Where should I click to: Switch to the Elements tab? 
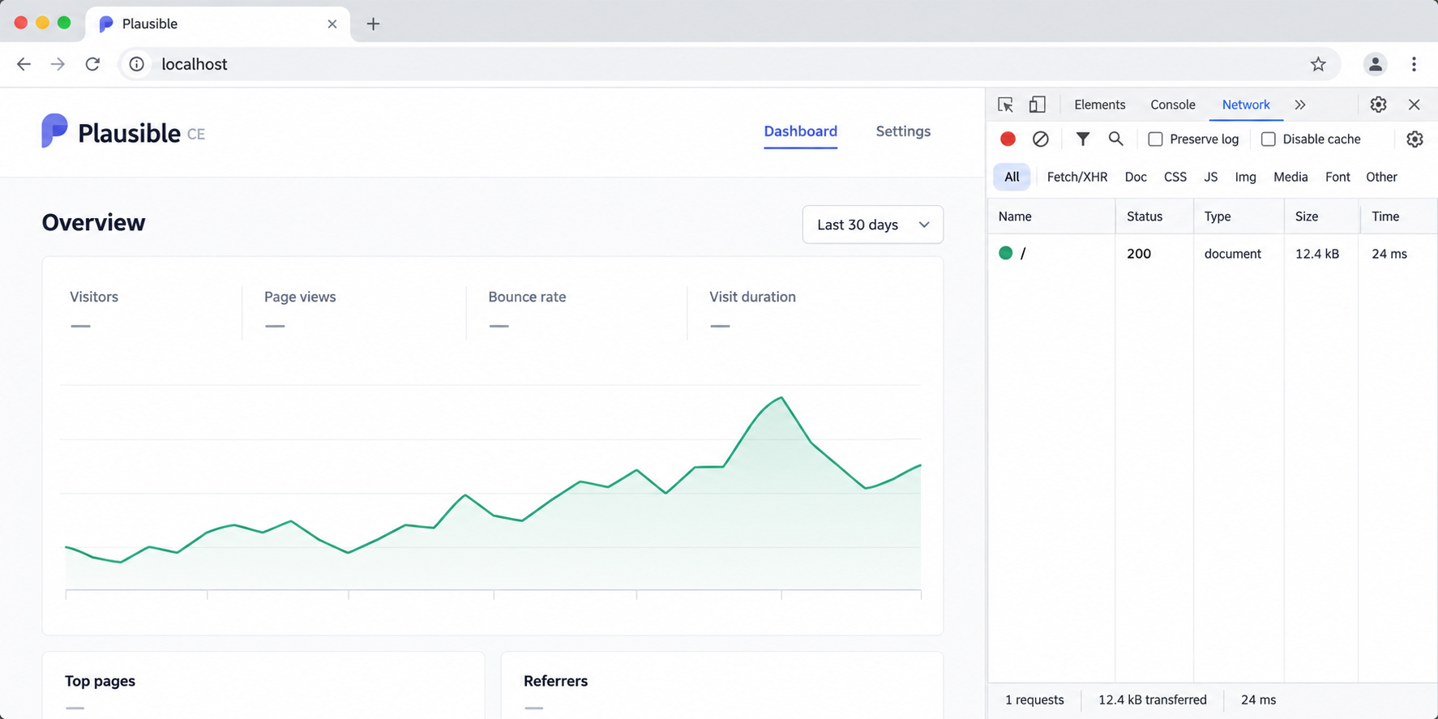tap(1099, 105)
